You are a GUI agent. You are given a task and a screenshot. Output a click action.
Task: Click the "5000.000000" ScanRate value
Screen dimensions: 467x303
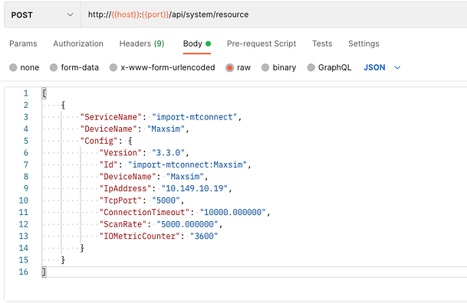(187, 224)
